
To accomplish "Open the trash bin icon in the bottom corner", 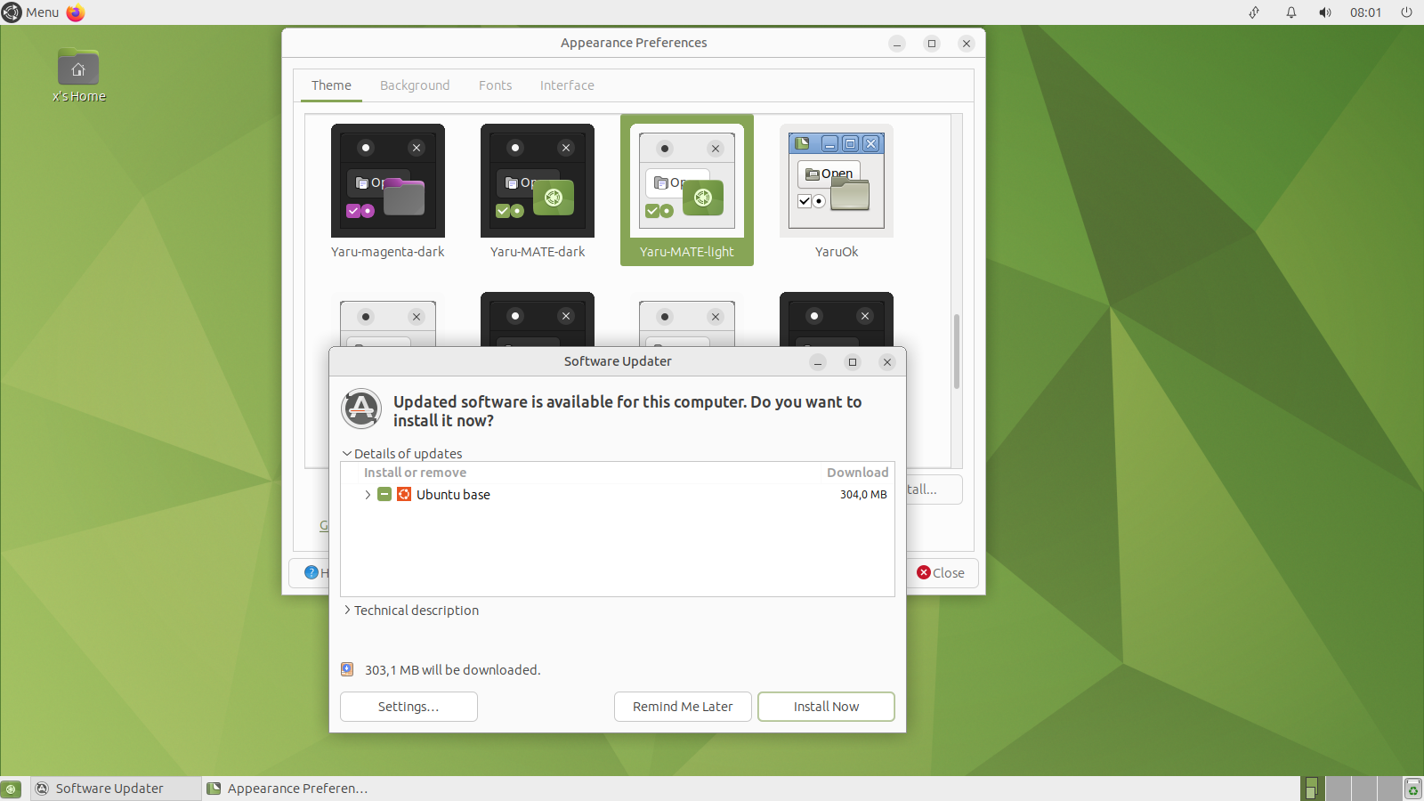I will pyautogui.click(x=1413, y=788).
